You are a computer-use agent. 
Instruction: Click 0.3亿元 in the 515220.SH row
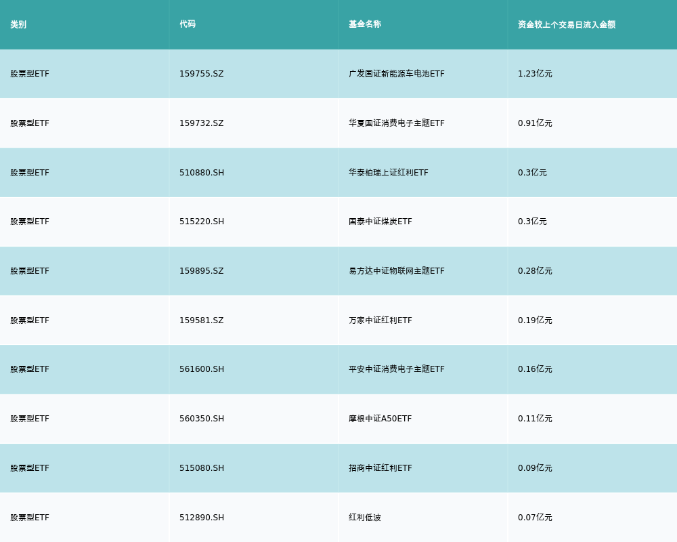click(532, 222)
